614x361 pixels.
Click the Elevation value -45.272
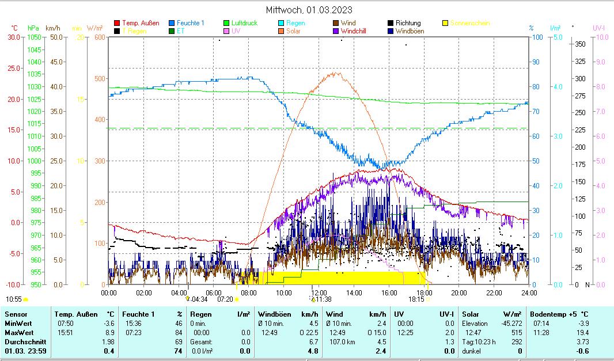[x=512, y=324]
